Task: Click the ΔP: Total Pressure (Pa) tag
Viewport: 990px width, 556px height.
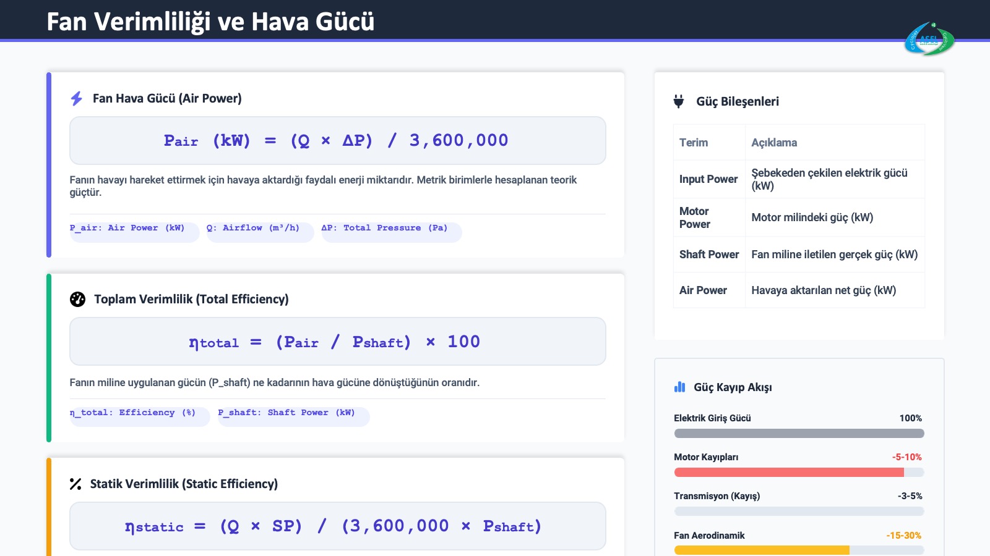Action: (391, 231)
